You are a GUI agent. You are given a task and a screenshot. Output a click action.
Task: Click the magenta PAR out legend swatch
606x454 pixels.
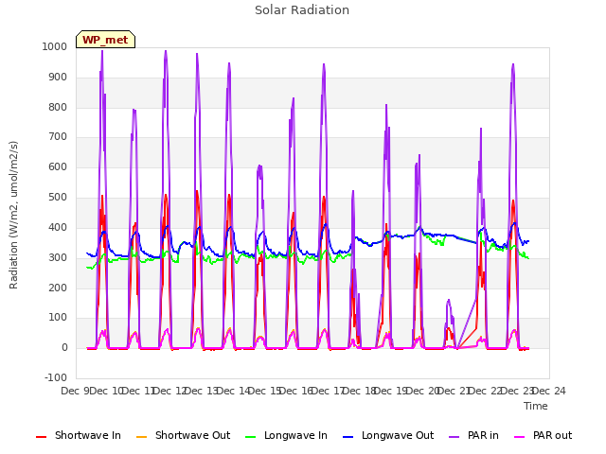(x=520, y=437)
